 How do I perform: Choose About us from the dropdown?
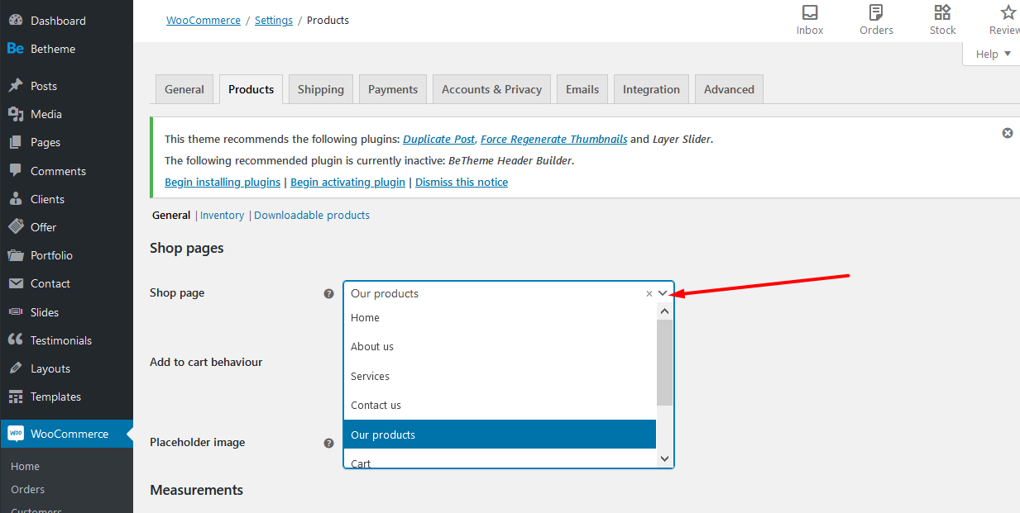pos(500,346)
